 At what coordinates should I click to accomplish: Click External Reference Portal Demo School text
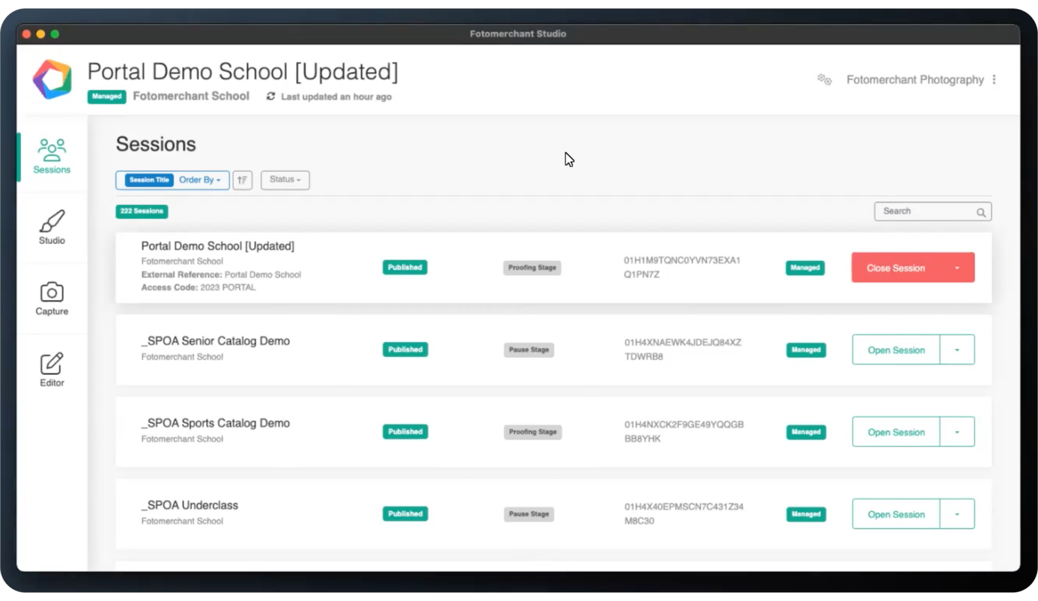point(221,274)
